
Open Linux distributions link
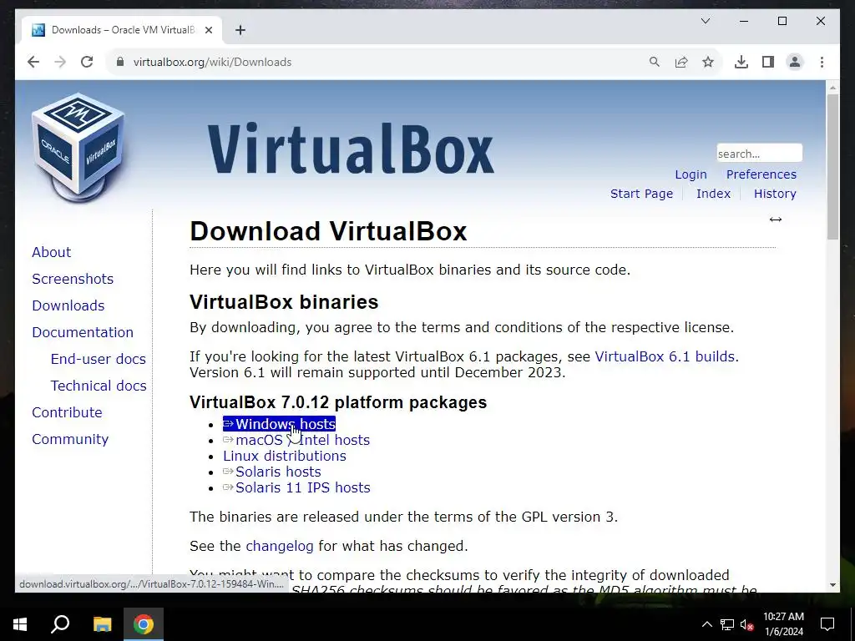[285, 456]
